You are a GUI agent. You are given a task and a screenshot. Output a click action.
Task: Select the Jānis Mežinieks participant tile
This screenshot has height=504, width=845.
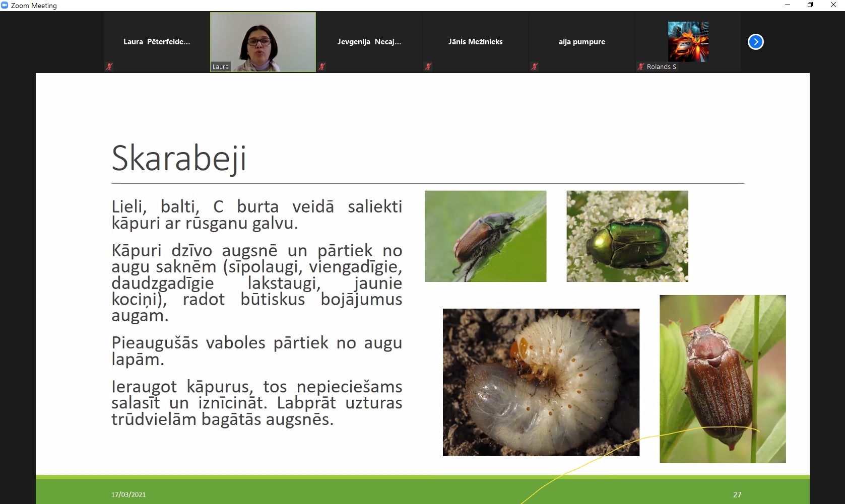pyautogui.click(x=476, y=42)
